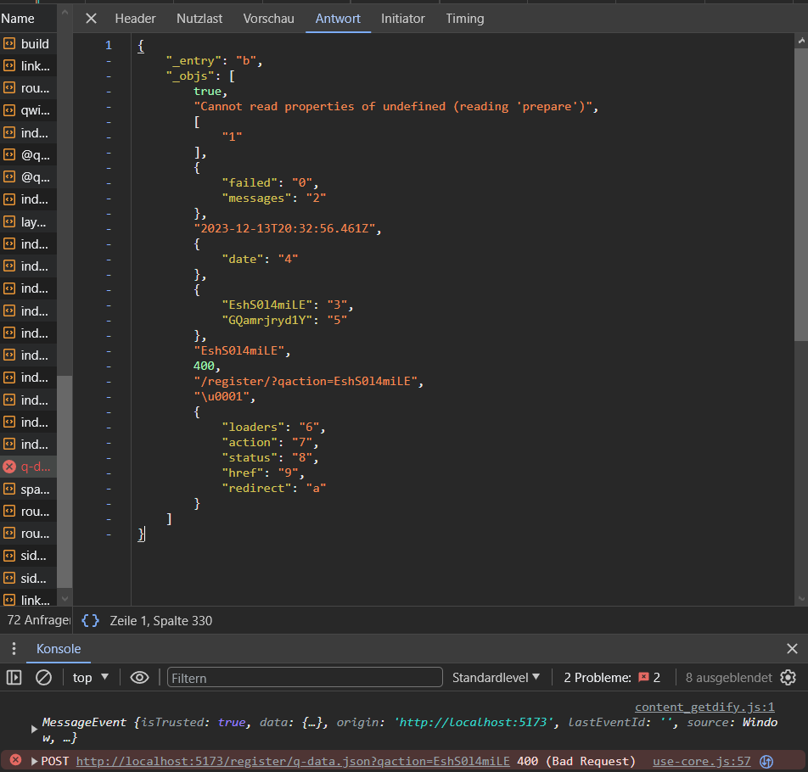Click the Filtern console filter field
808x772 pixels.
[x=305, y=677]
